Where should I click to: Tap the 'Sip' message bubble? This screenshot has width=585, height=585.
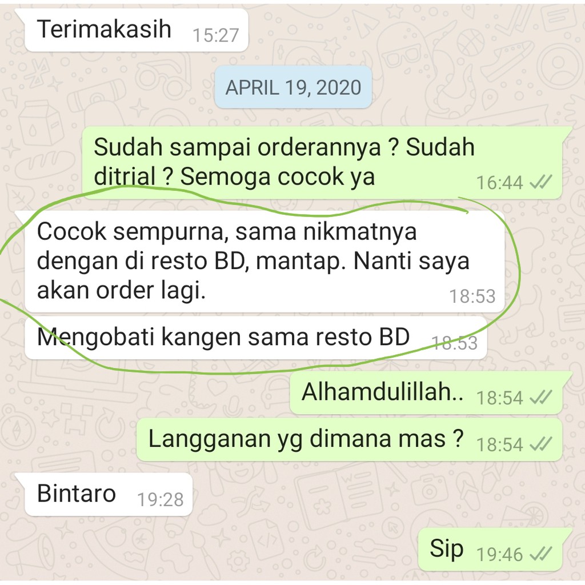[490, 549]
